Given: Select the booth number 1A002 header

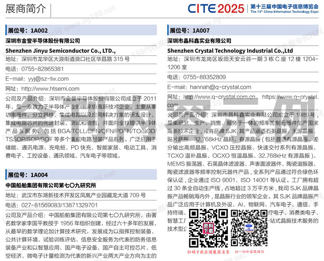Looking at the screenshot, I should (x=28, y=30).
